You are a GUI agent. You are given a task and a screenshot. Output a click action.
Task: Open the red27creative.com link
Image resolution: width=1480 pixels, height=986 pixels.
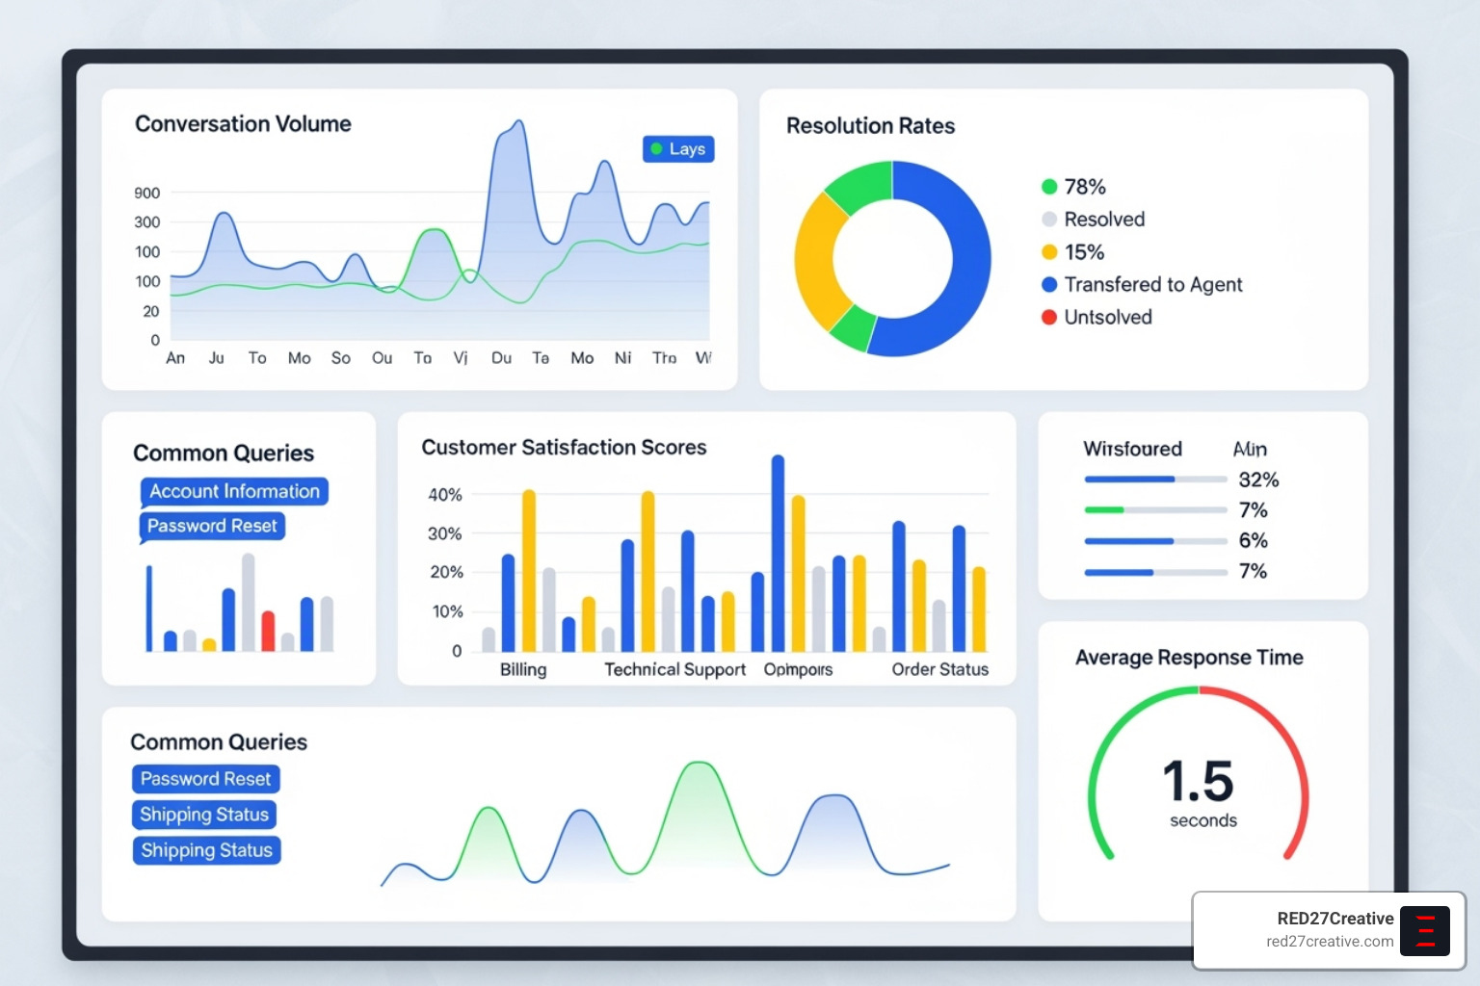click(1330, 942)
